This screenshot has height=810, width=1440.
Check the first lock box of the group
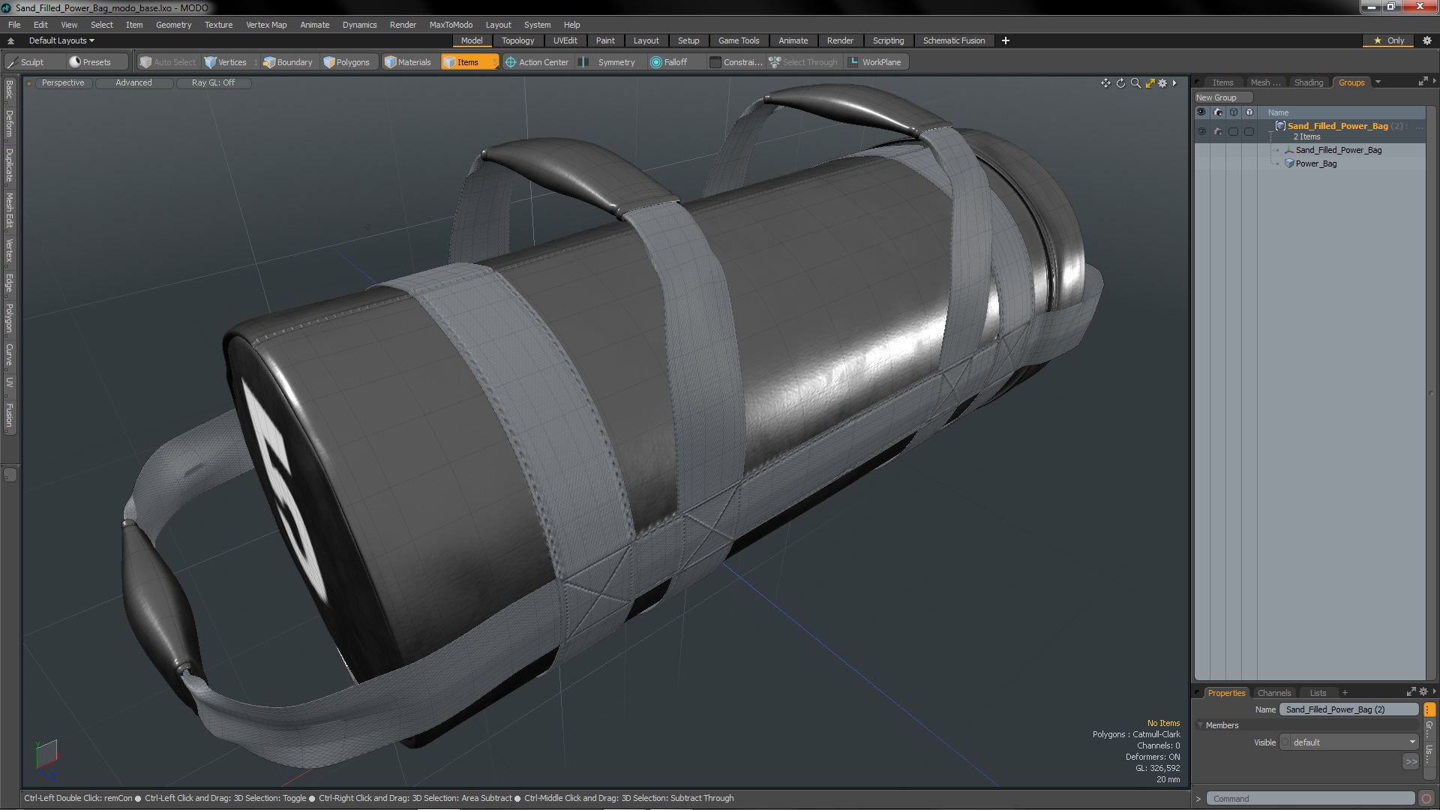point(1233,131)
